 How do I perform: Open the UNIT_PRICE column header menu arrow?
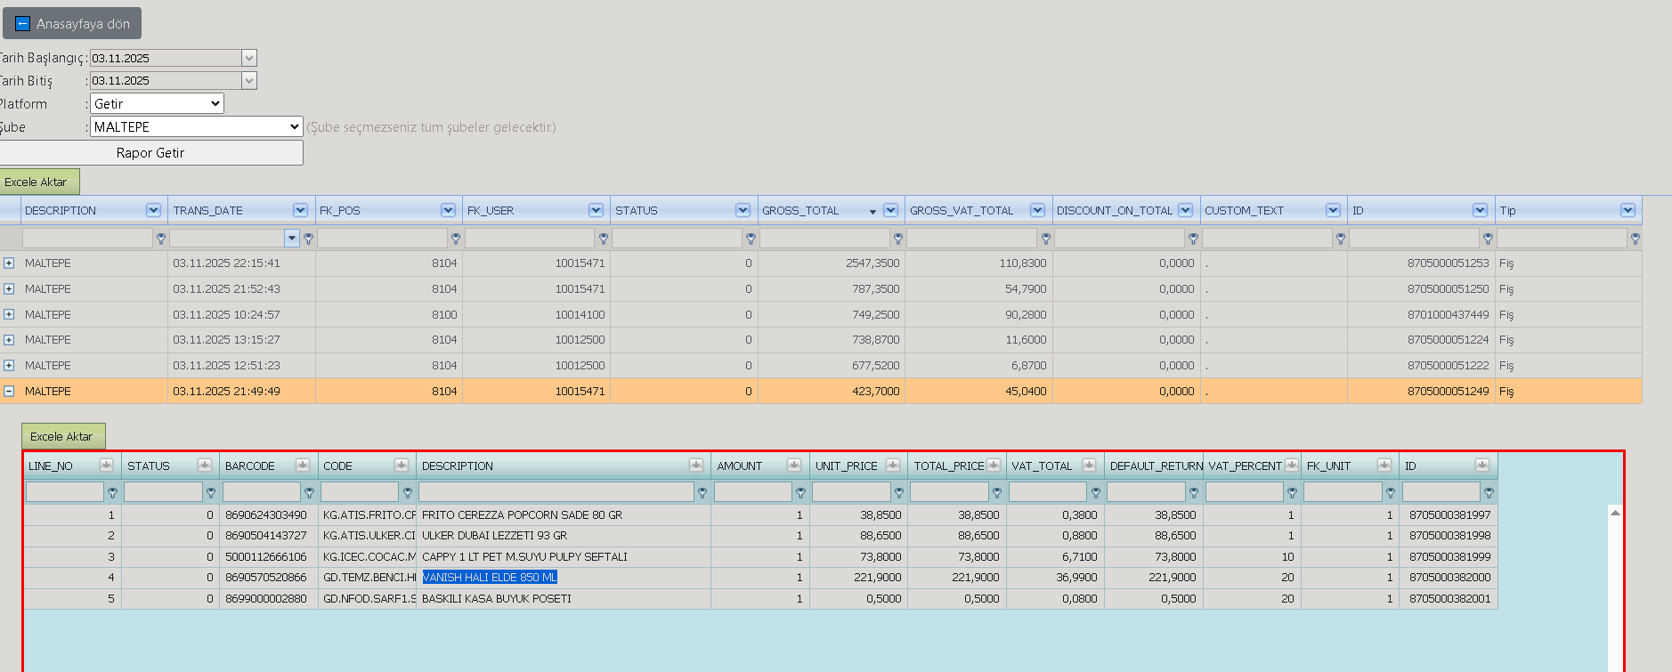pos(892,466)
